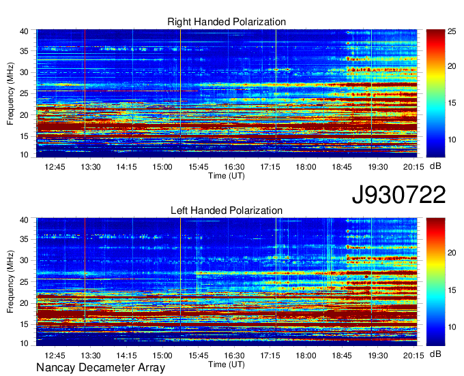This screenshot has width=464, height=376.
Task: Click the "10" dB value on Right Handed colorbar
Action: click(x=452, y=140)
